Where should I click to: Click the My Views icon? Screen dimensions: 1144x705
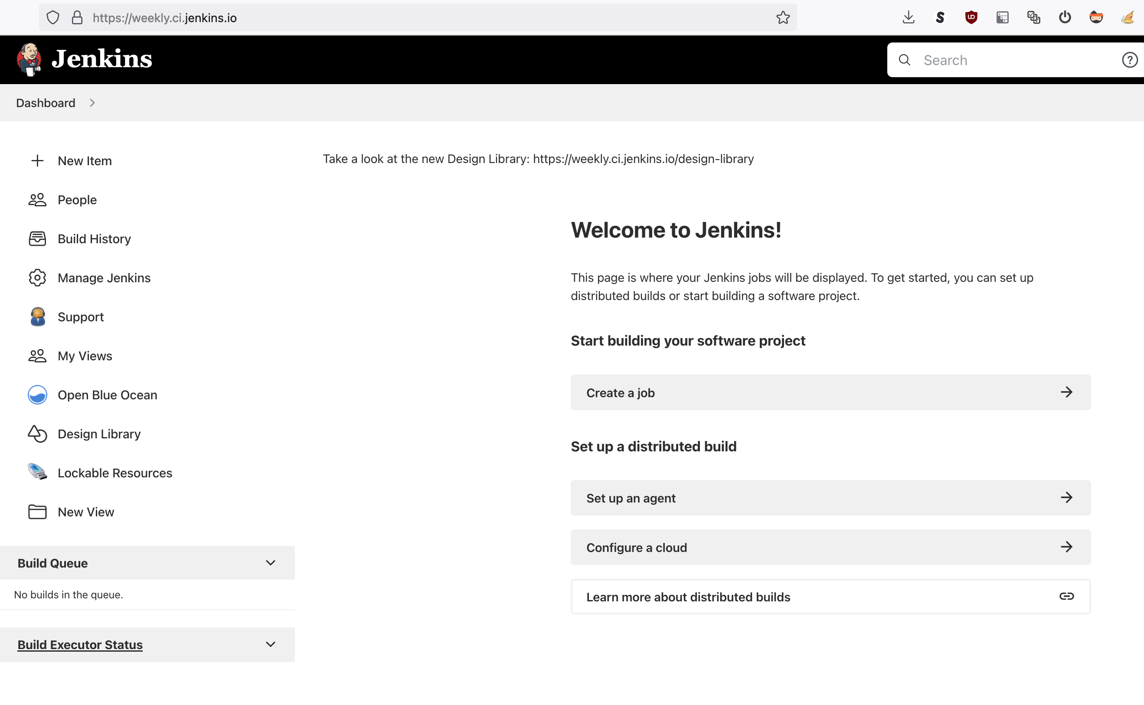coord(37,356)
